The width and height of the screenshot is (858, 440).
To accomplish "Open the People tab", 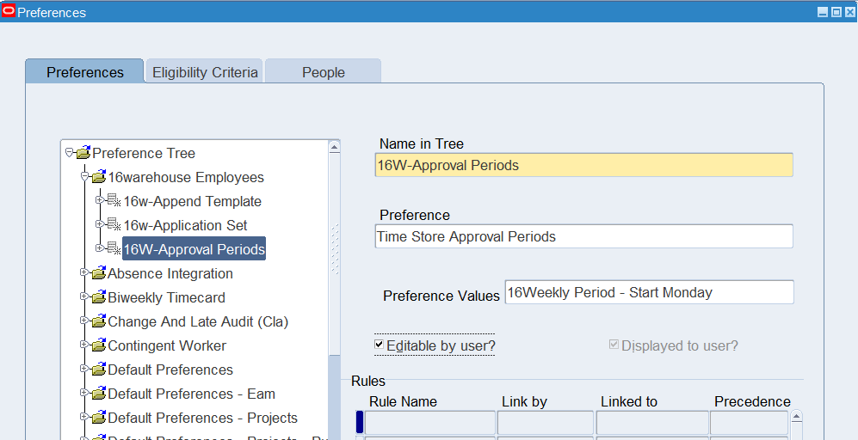I will (x=323, y=72).
